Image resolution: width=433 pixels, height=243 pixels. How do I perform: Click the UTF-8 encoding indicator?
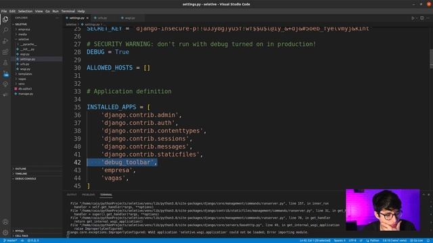pyautogui.click(x=352, y=240)
